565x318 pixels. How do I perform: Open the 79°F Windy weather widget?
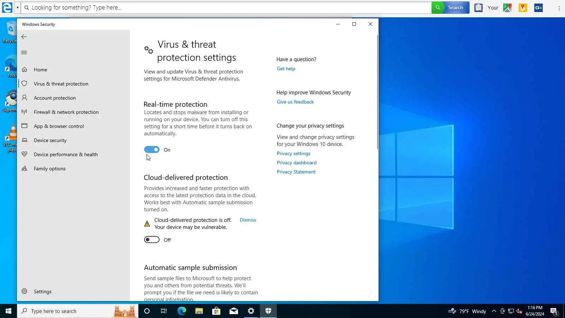467,311
